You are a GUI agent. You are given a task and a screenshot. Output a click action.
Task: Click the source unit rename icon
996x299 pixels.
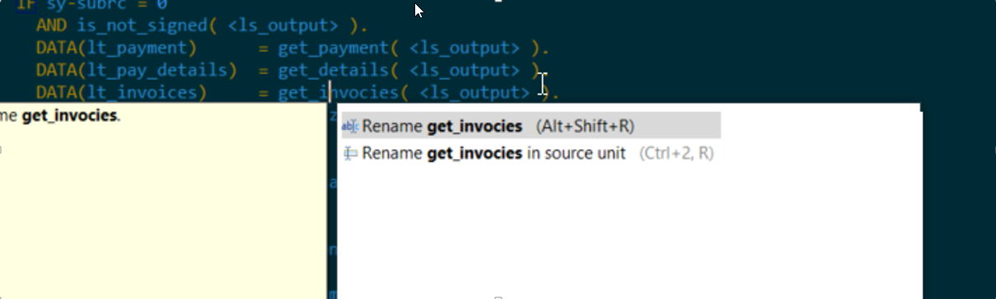(x=350, y=153)
